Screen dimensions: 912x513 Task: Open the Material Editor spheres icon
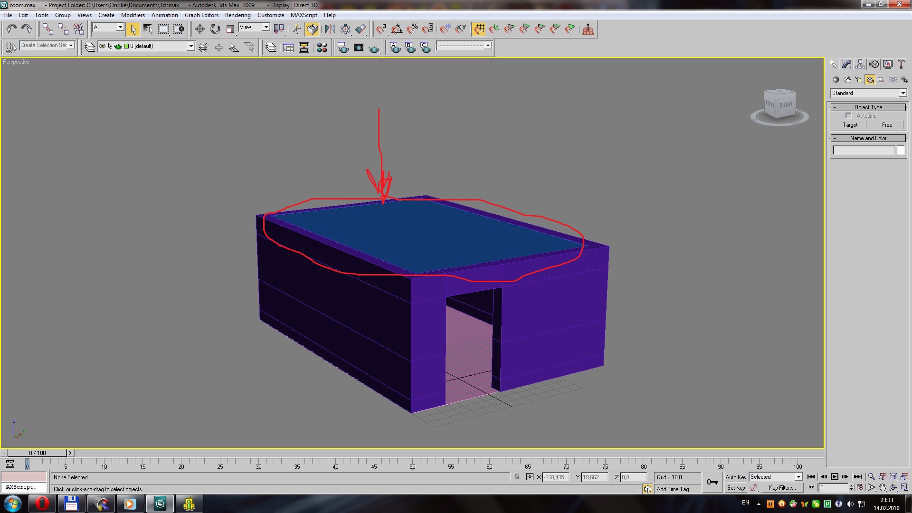click(322, 47)
